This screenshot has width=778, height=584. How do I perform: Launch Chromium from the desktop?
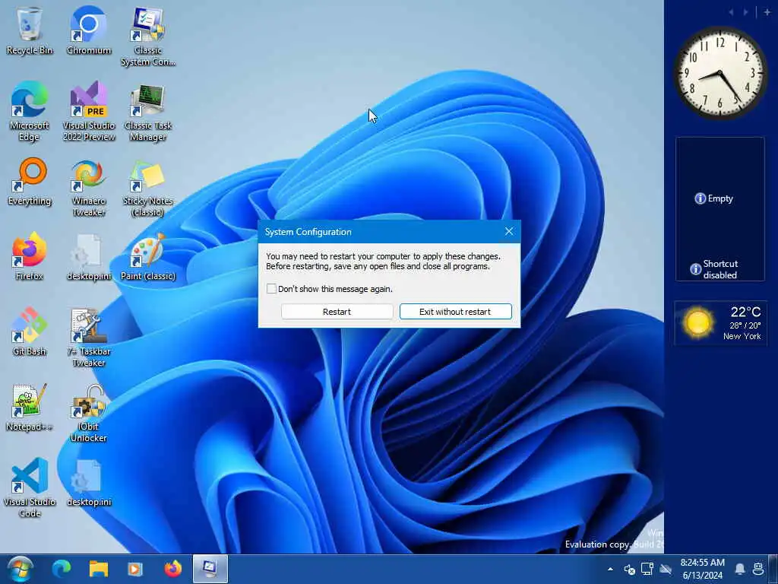(x=89, y=30)
